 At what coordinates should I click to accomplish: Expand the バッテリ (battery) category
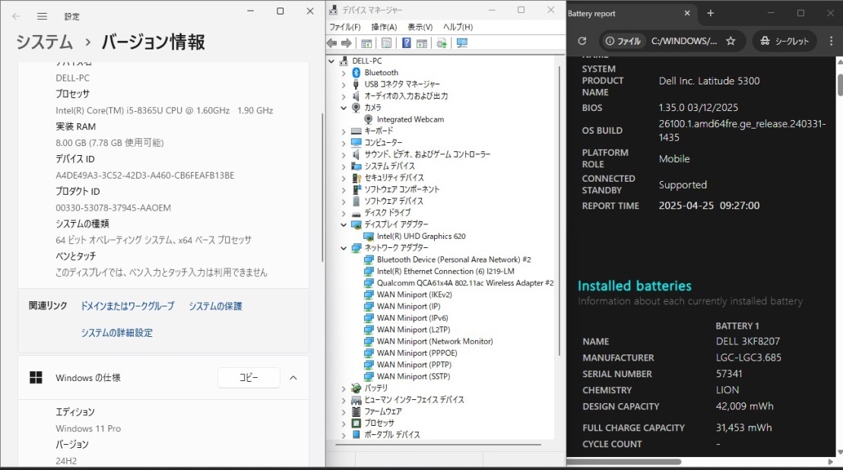pyautogui.click(x=344, y=389)
